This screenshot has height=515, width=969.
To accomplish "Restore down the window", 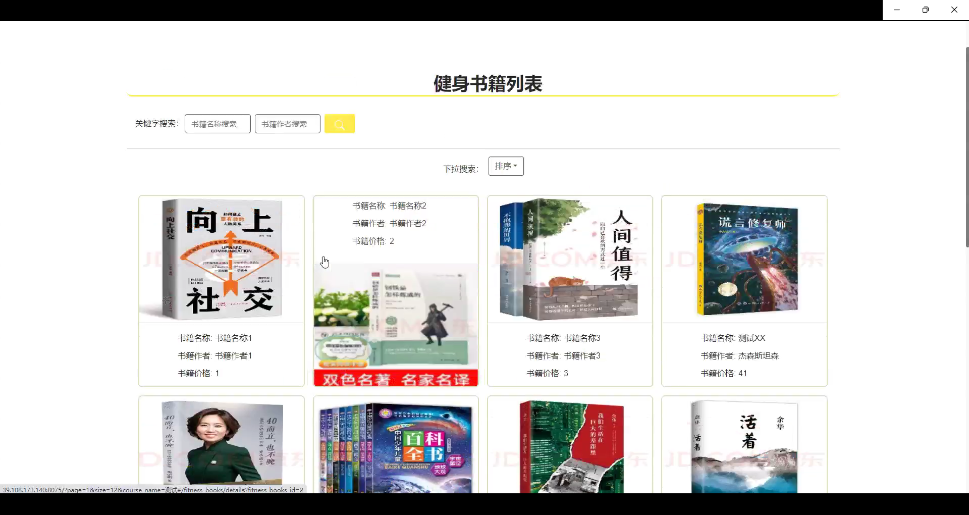I will (926, 10).
